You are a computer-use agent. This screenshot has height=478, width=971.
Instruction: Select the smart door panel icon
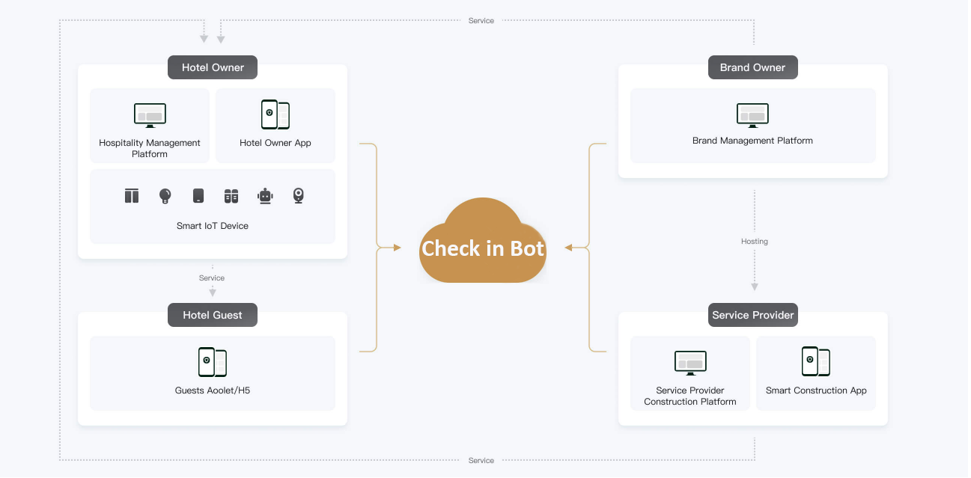(x=198, y=195)
